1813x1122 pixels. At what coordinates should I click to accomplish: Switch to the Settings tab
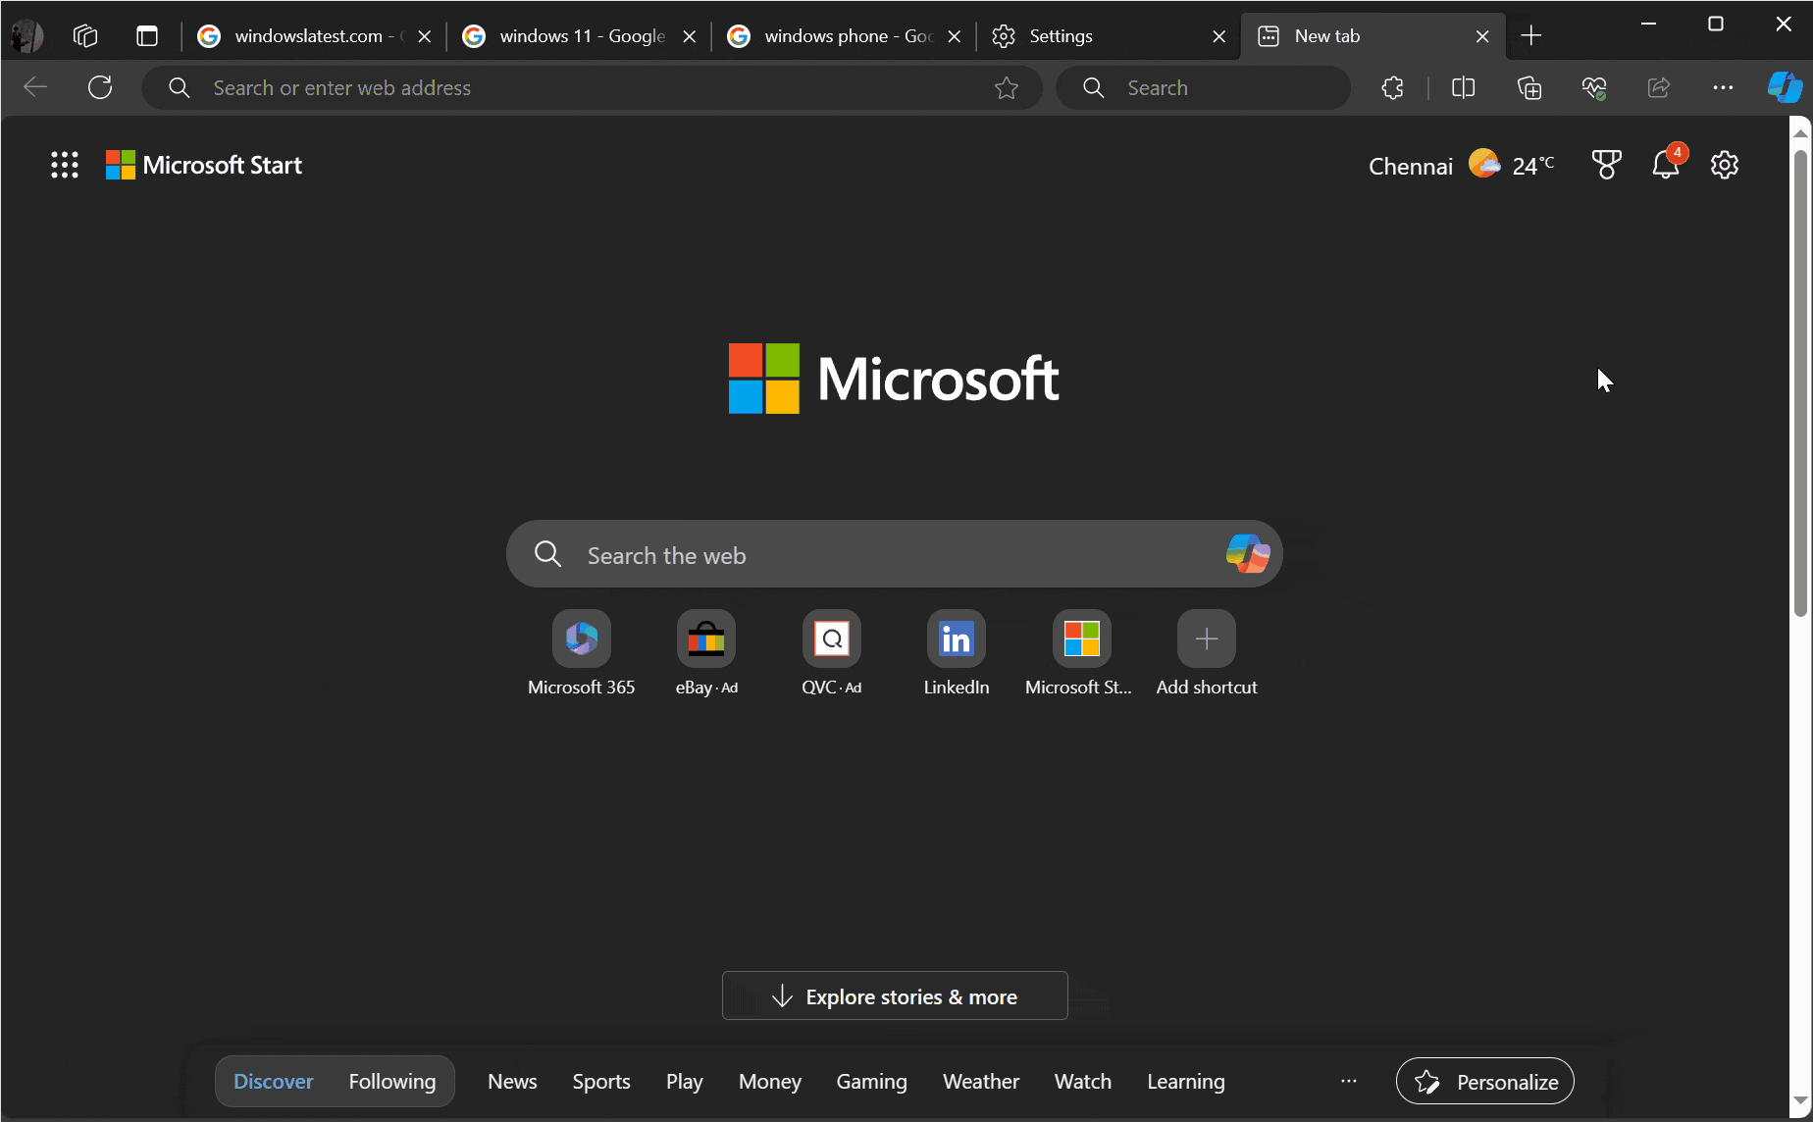(x=1099, y=36)
